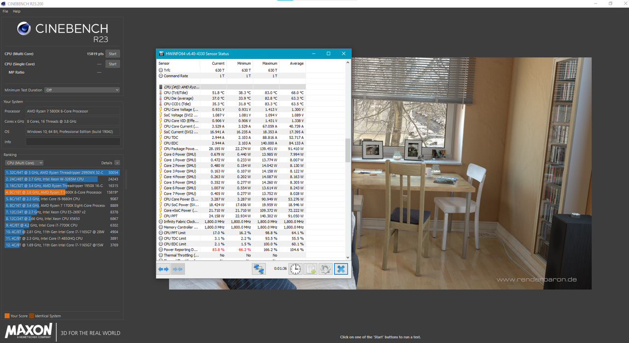Open the network remote monitoring icon in HWiNFO
Viewport: 629px width, 343px height.
coord(258,269)
